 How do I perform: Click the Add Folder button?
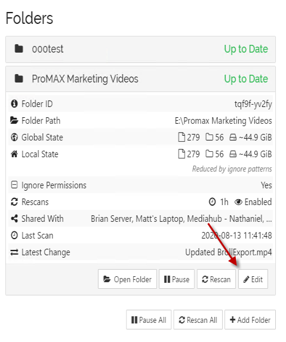click(250, 319)
